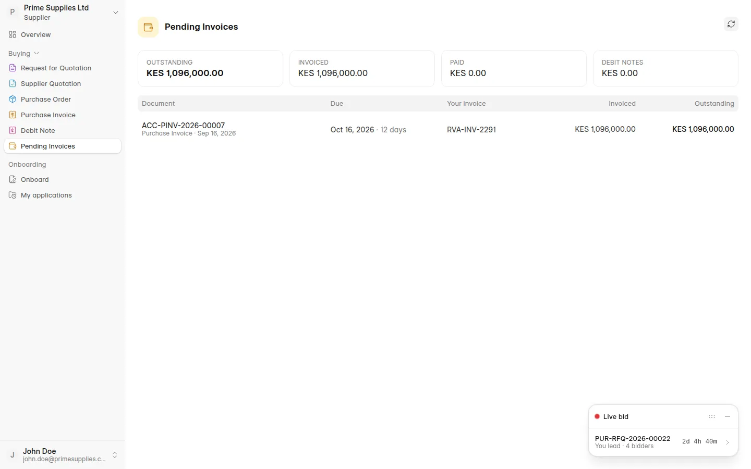Click the My applications folder icon
Viewport: 751px width, 469px height.
(13, 195)
